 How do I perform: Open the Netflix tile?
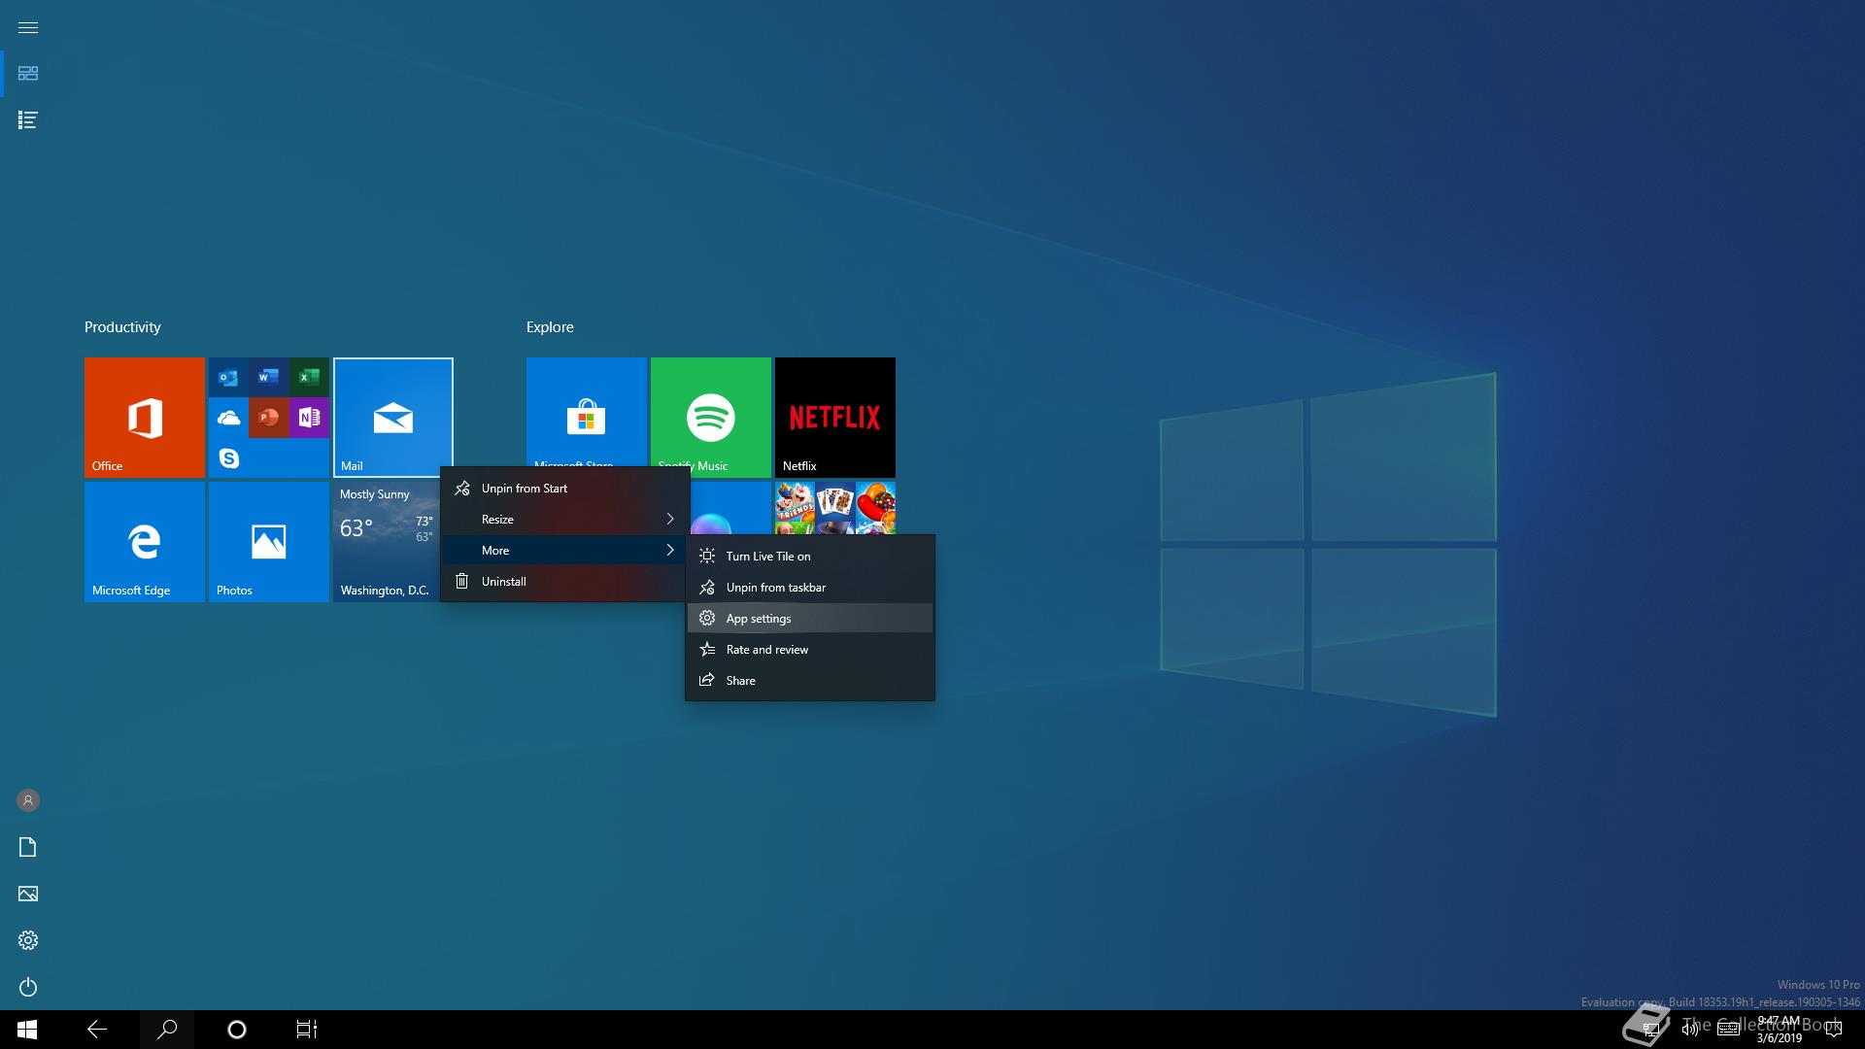click(x=835, y=418)
